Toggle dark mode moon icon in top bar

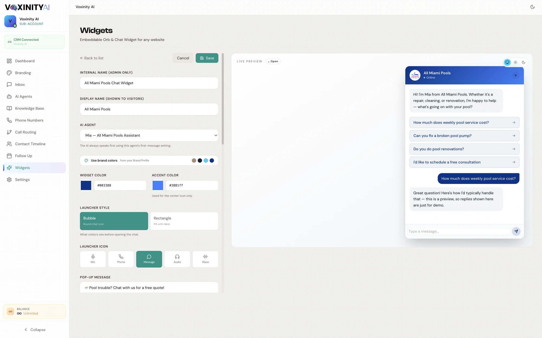tap(532, 7)
